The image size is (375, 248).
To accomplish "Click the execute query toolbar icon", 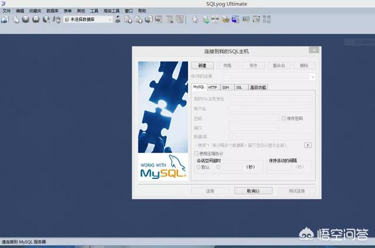I will [x=26, y=19].
